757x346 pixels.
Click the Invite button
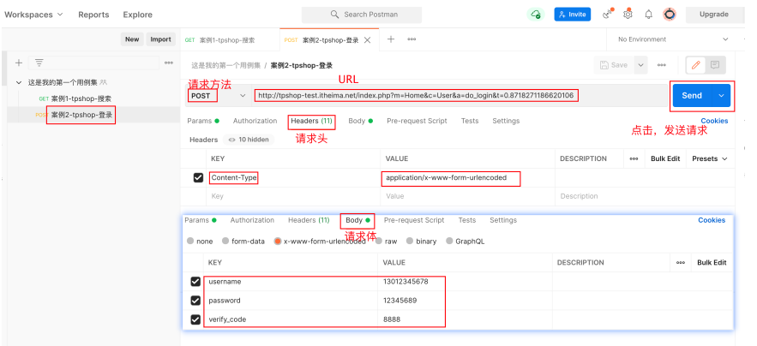(573, 15)
